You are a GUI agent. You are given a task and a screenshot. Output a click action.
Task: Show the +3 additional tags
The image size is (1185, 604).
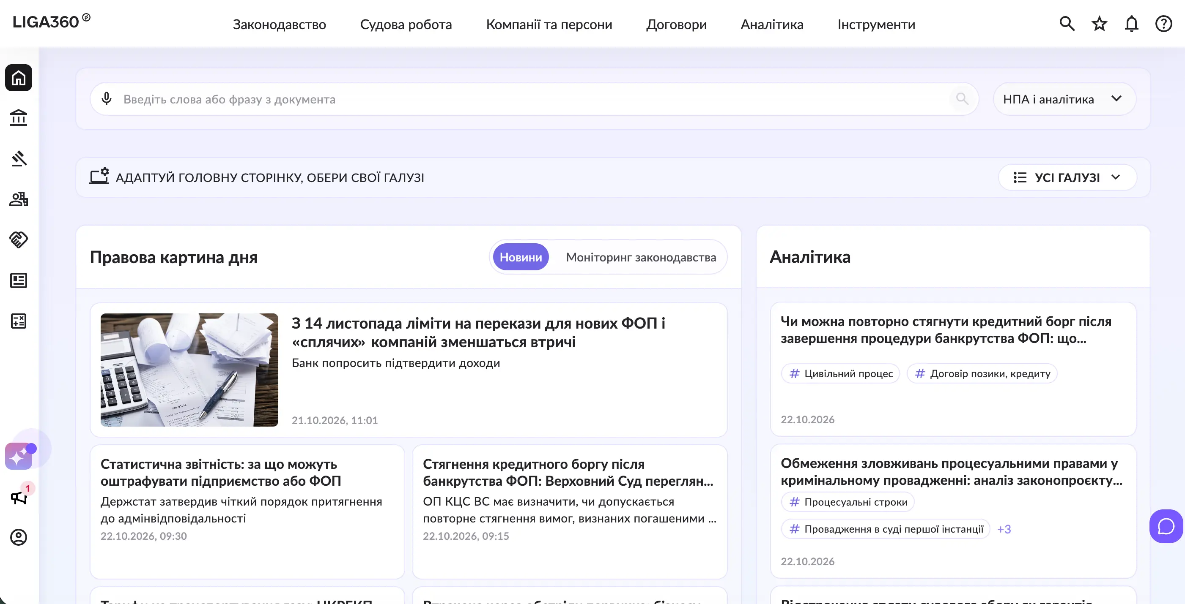click(x=1004, y=529)
